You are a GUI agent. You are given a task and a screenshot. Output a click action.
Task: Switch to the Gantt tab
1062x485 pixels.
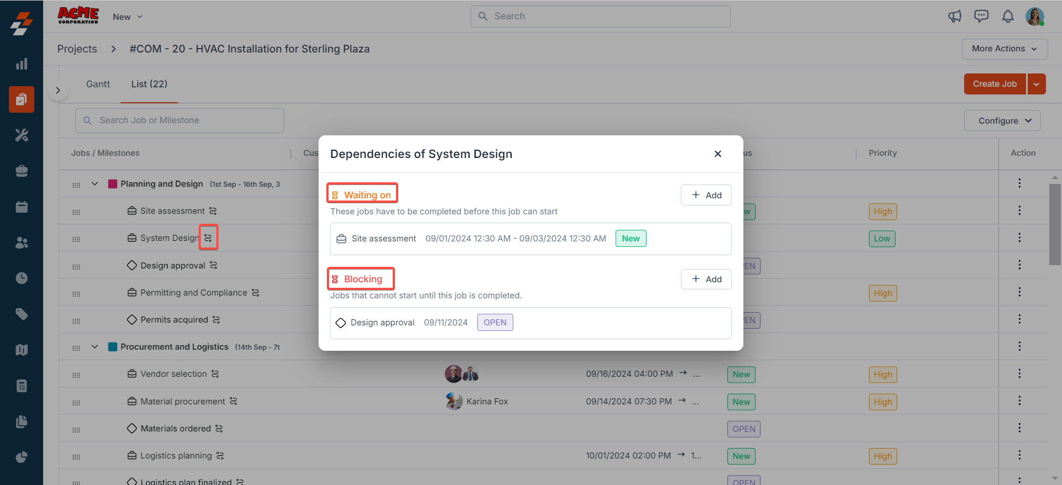coord(98,84)
